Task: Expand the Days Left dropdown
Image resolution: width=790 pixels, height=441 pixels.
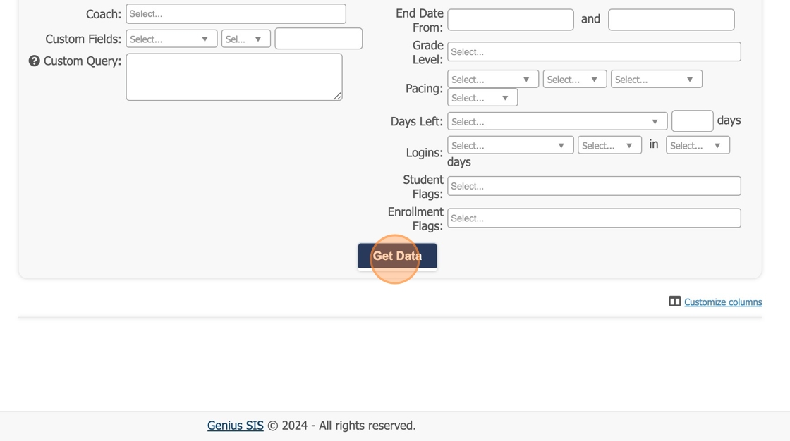Action: [557, 122]
